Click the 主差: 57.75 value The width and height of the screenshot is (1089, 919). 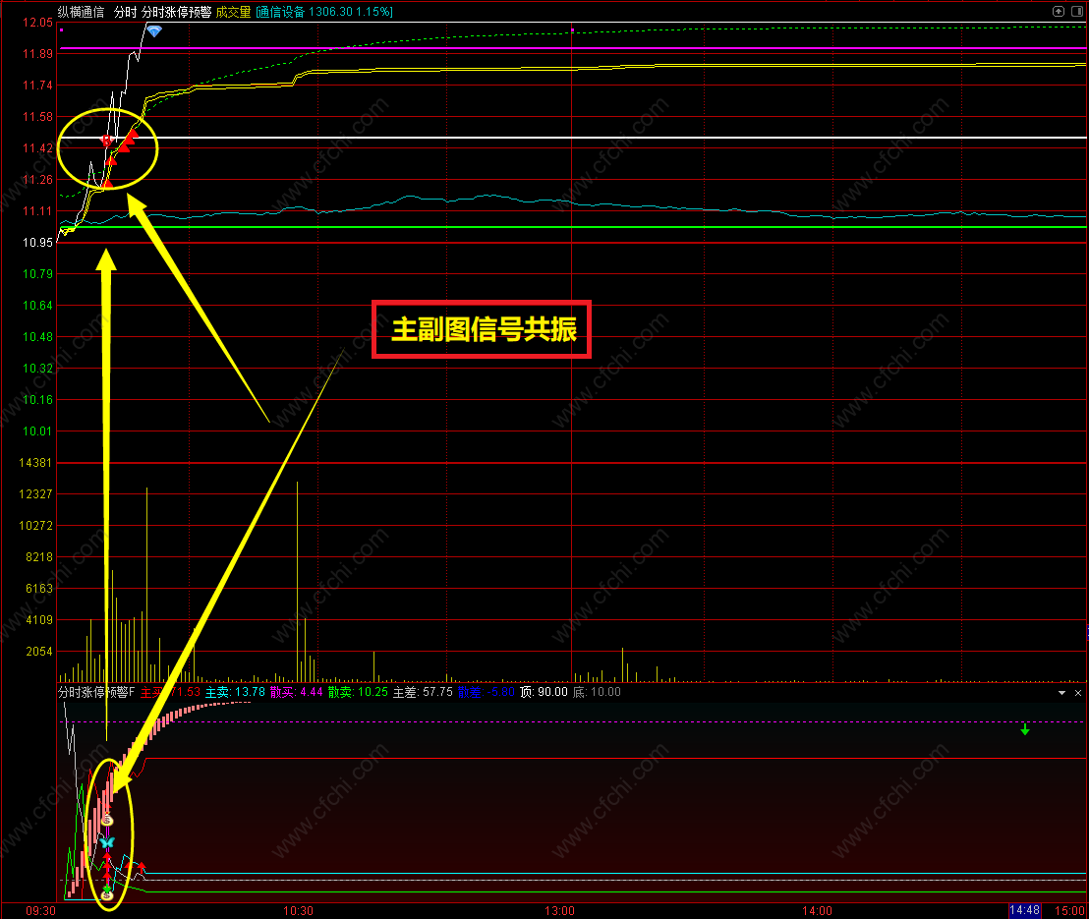(423, 692)
